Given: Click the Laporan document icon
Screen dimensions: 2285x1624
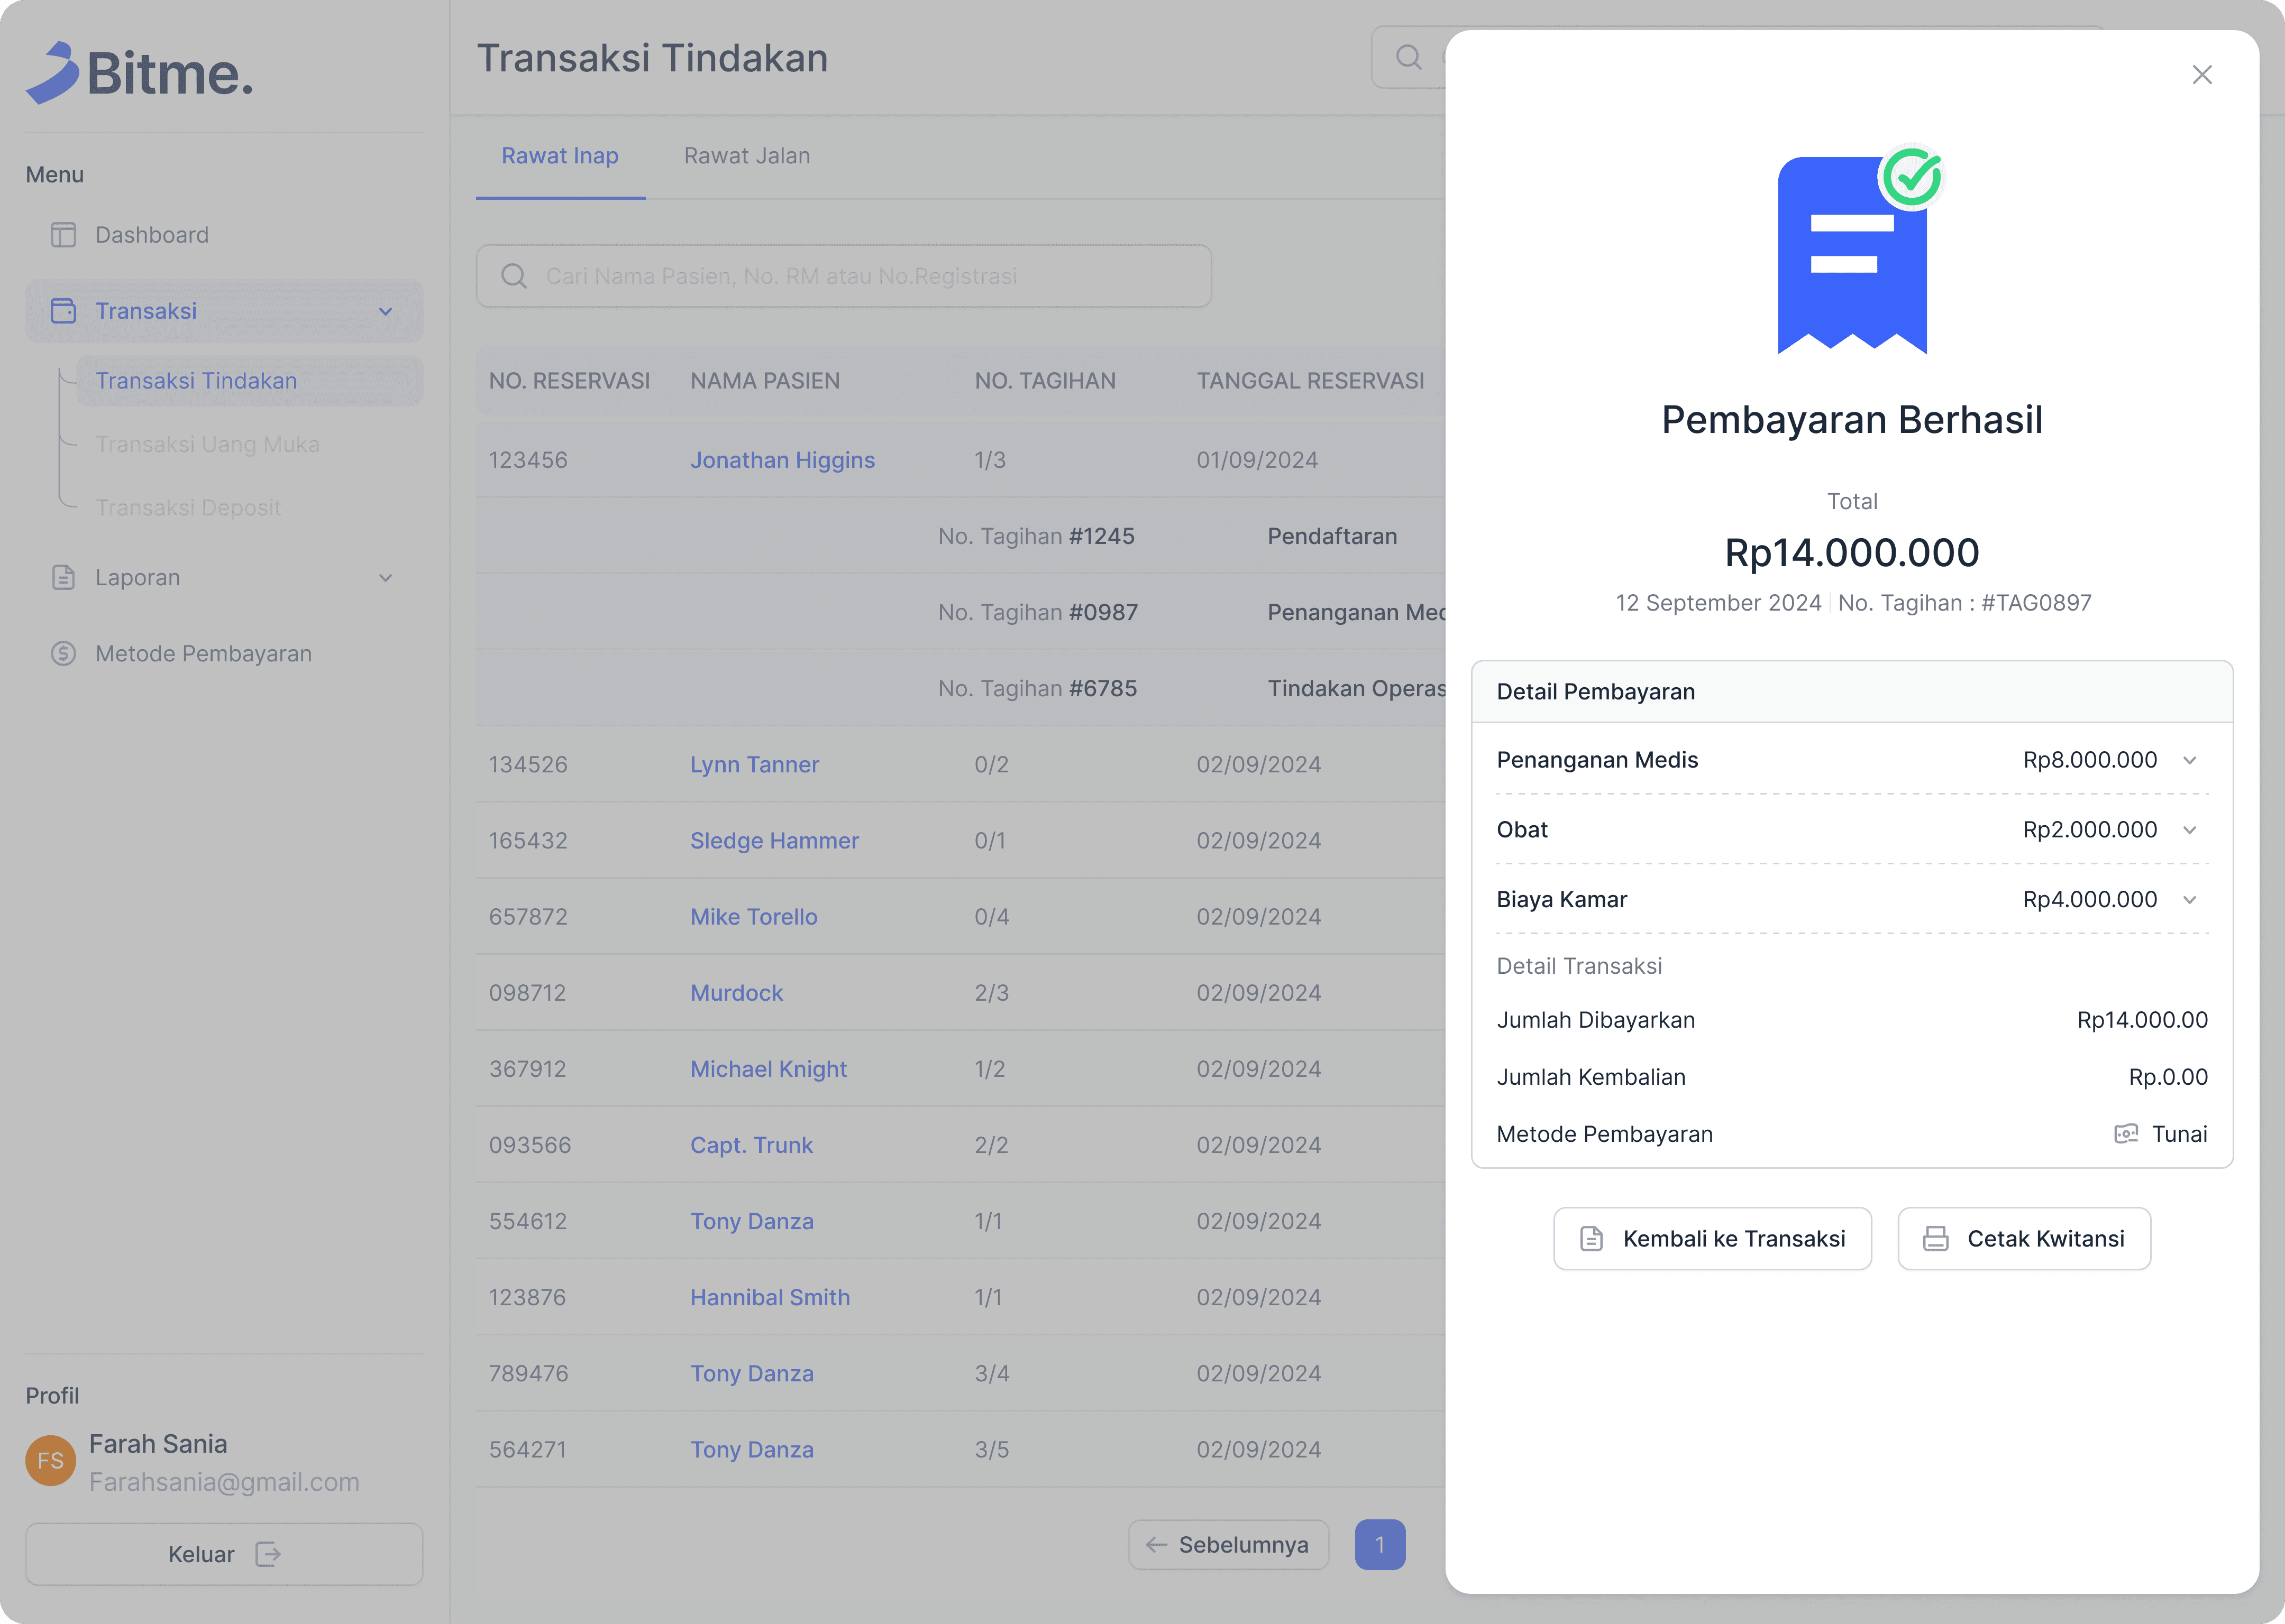Looking at the screenshot, I should pyautogui.click(x=63, y=578).
